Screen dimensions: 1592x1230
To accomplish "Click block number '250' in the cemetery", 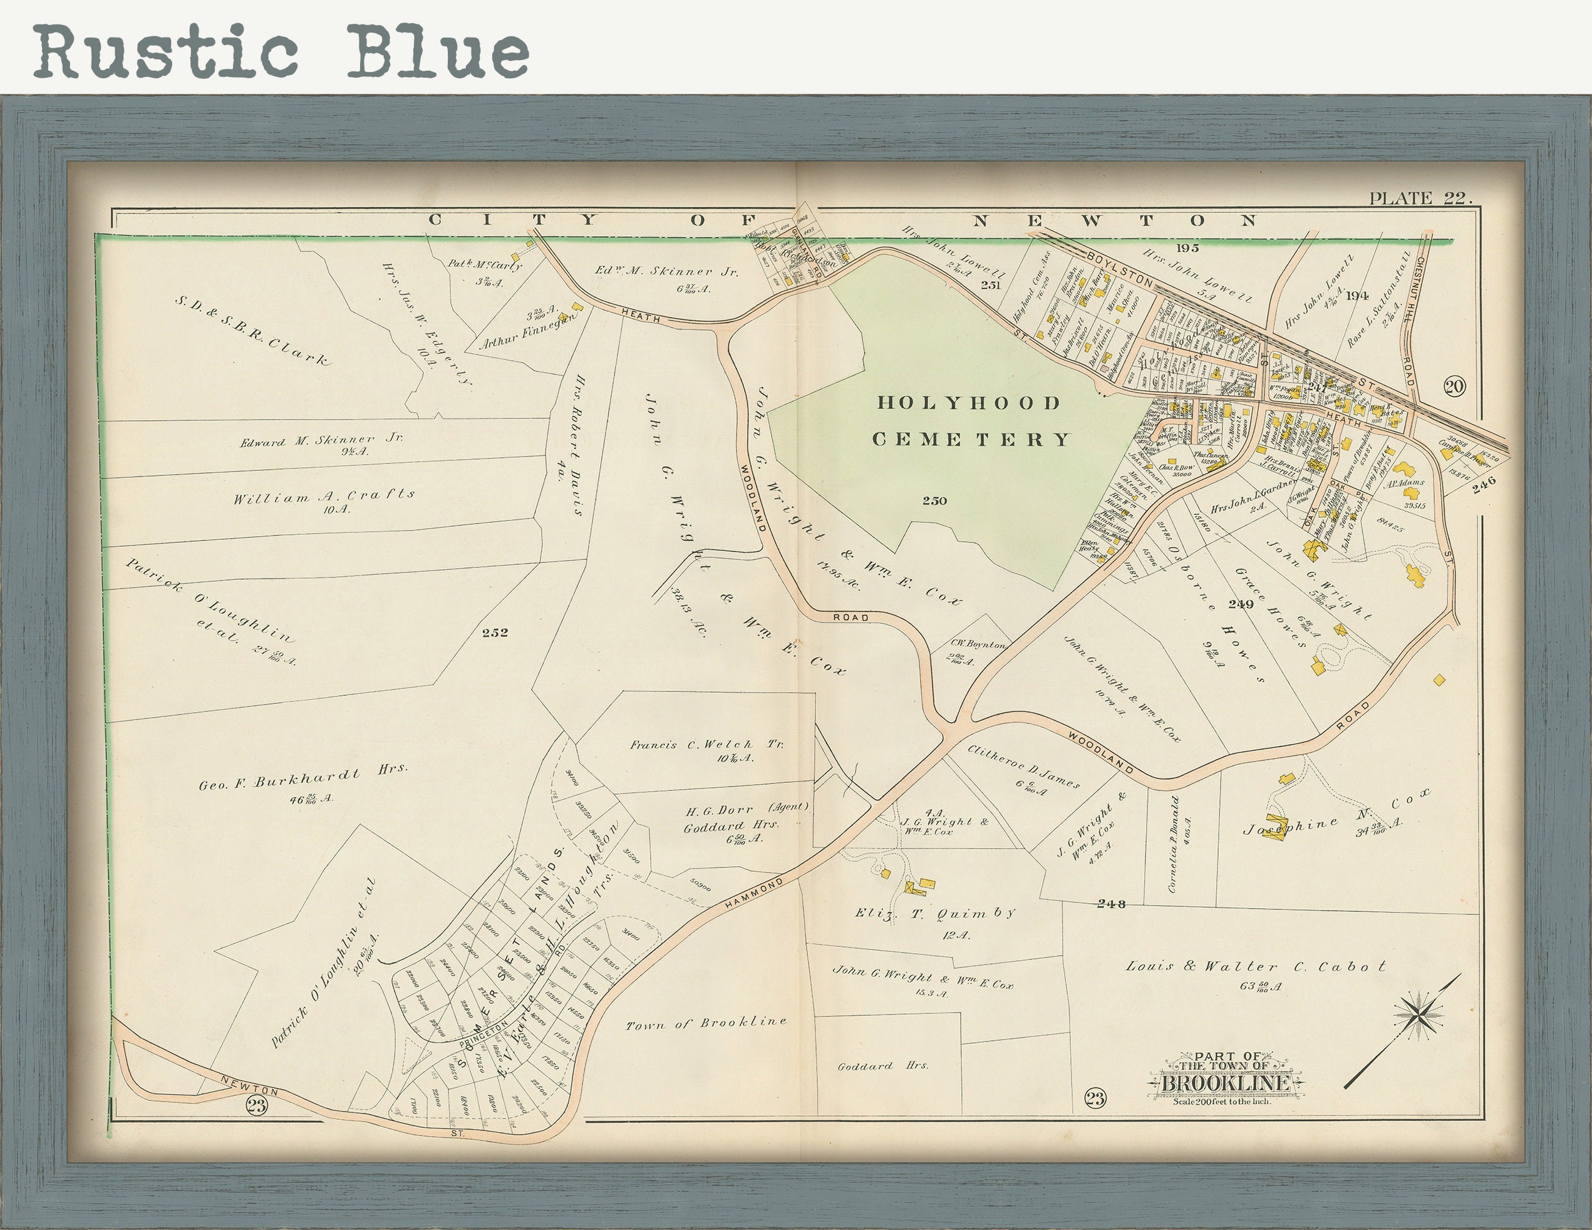I will point(934,501).
